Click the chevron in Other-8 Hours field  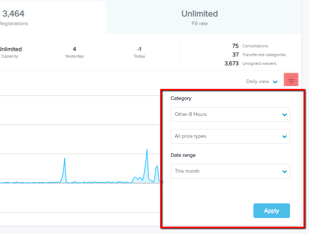[x=284, y=115]
